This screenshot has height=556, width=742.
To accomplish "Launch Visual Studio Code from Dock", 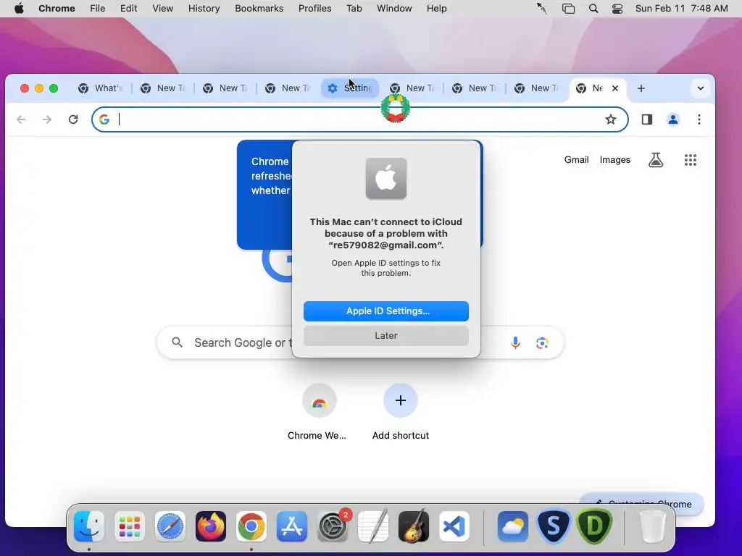I will [x=454, y=526].
